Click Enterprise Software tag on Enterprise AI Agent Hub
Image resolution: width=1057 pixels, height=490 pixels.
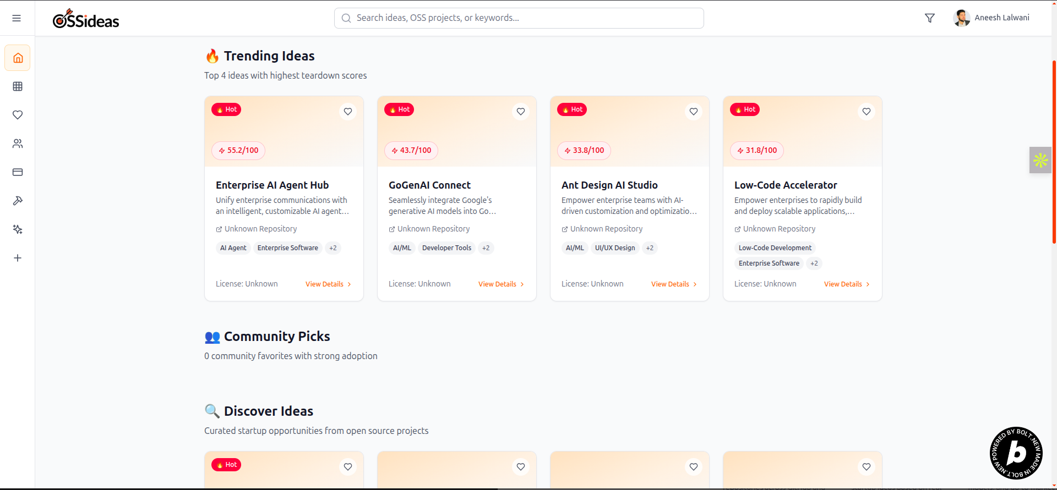[x=288, y=248]
